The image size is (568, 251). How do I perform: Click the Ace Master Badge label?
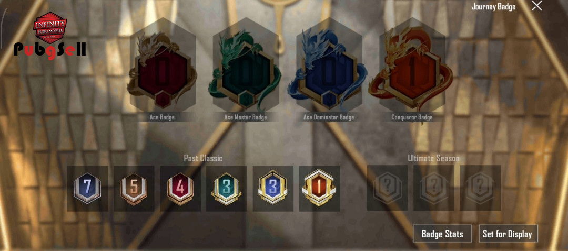(245, 117)
